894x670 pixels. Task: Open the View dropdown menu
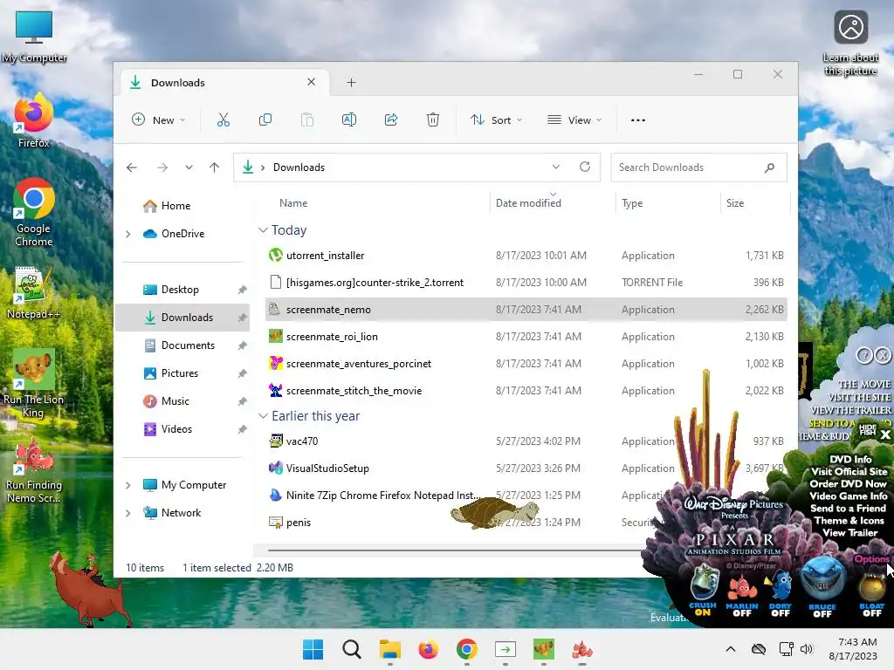coord(574,120)
